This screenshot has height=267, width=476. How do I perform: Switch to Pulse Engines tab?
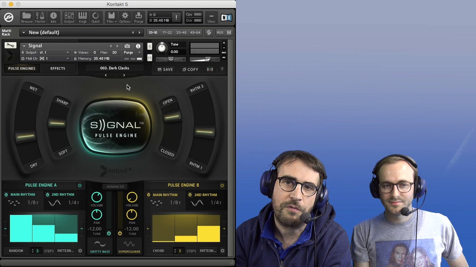[22, 68]
